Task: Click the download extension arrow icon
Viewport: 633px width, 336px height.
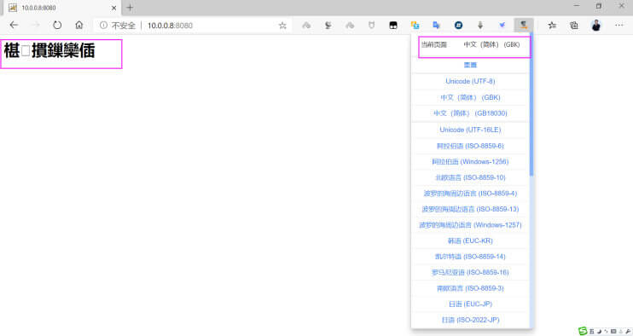Action: coord(480,25)
